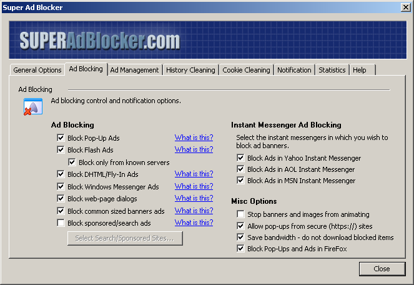Toggle Block web-page dialogs checkbox
Image resolution: width=414 pixels, height=285 pixels.
(61, 198)
